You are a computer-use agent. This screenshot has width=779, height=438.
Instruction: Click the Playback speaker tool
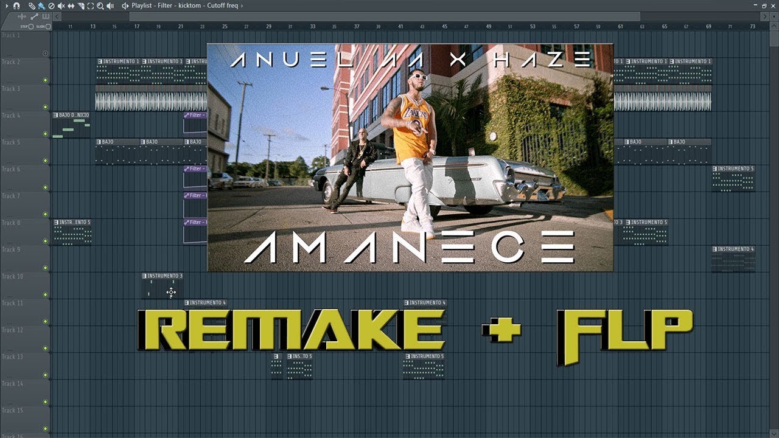coord(110,6)
